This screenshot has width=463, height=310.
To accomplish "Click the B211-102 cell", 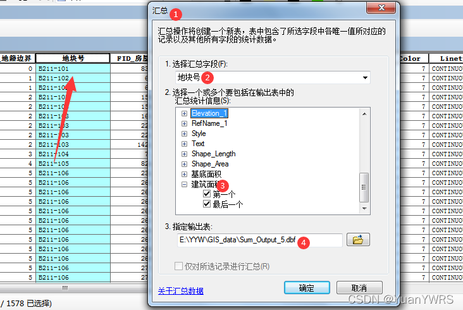I will pyautogui.click(x=73, y=78).
